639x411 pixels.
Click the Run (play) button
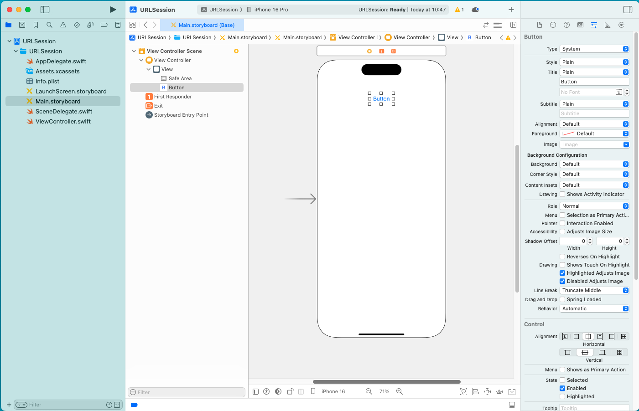coord(113,10)
